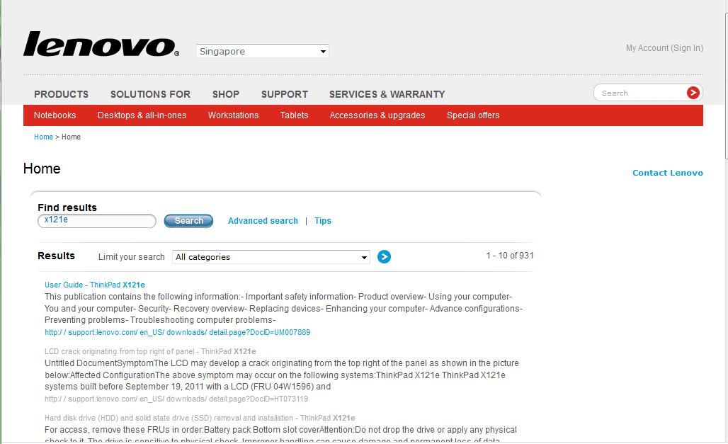Click the 'Results' heading
This screenshot has width=728, height=444.
click(x=56, y=256)
